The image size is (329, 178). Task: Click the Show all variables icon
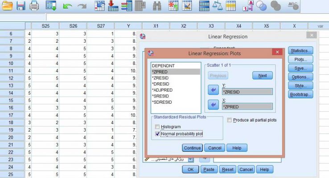(x=276, y=6)
